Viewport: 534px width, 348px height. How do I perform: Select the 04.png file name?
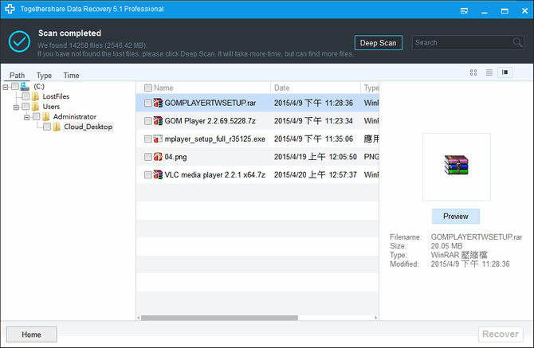[x=175, y=157]
